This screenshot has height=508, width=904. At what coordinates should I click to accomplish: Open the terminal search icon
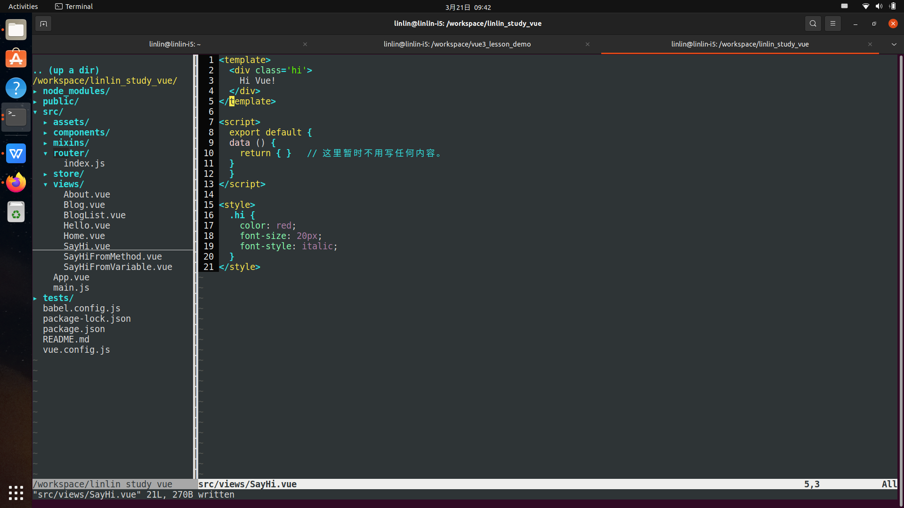click(x=813, y=24)
